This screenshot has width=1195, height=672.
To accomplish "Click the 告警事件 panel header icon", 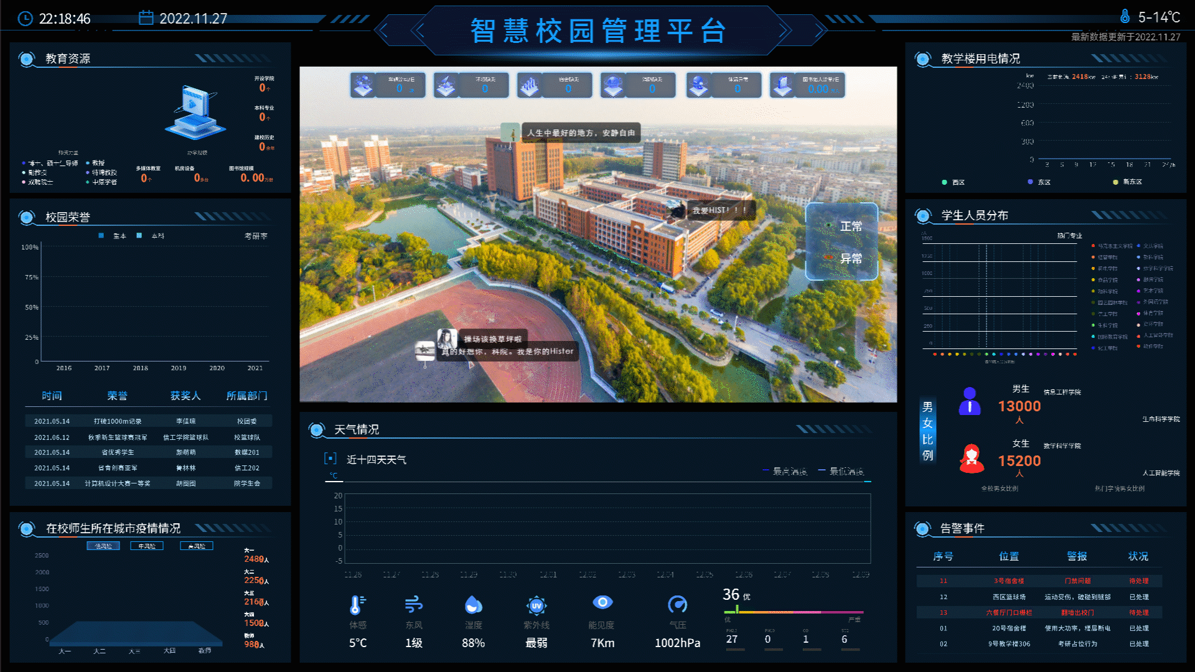I will pos(922,528).
